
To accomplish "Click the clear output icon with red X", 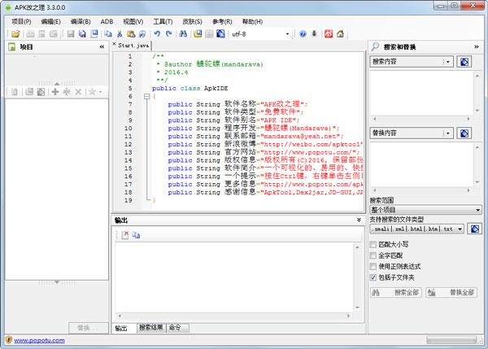I will pyautogui.click(x=124, y=235).
